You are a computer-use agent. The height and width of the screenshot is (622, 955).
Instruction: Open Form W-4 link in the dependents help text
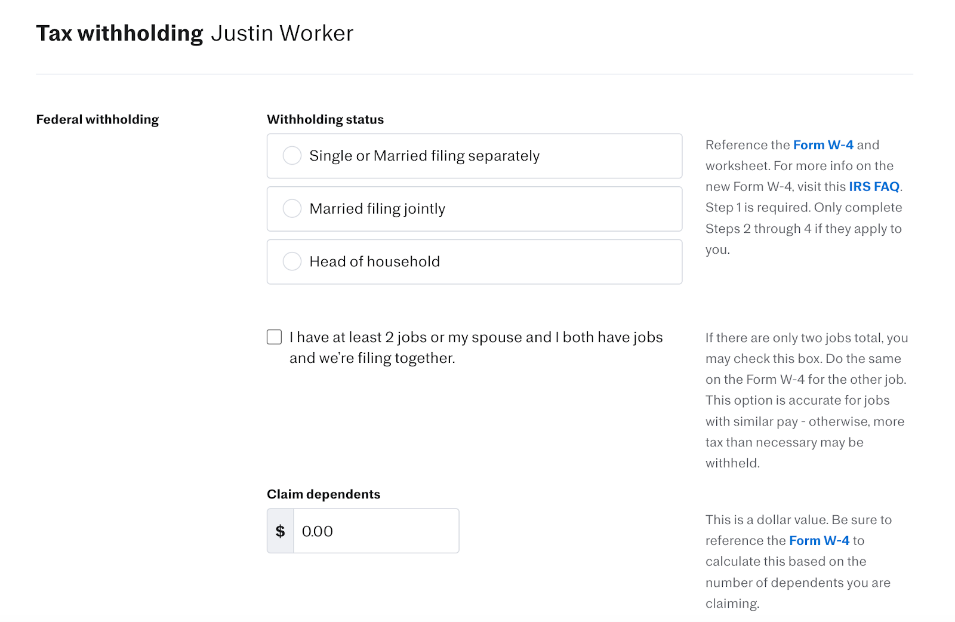pos(818,541)
